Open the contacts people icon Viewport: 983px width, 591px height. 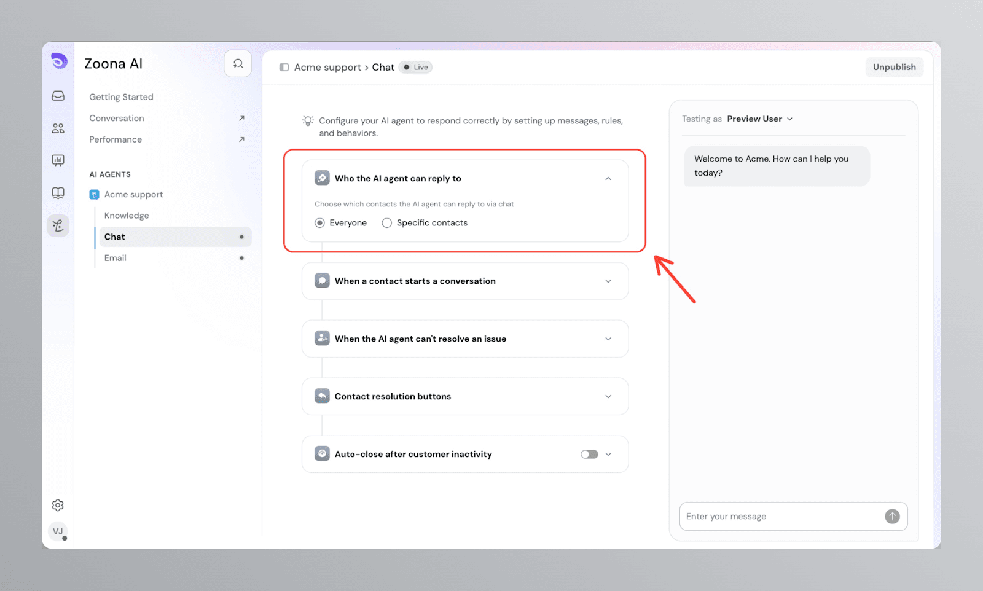pyautogui.click(x=58, y=128)
